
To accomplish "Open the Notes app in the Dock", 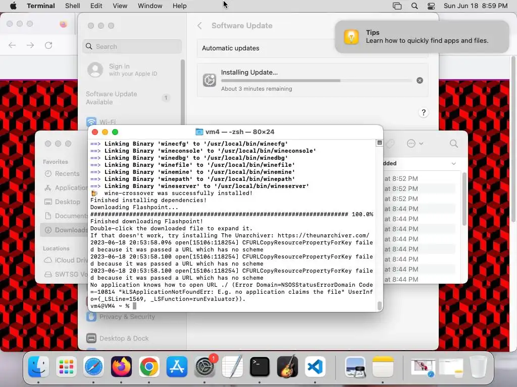I will tap(383, 367).
